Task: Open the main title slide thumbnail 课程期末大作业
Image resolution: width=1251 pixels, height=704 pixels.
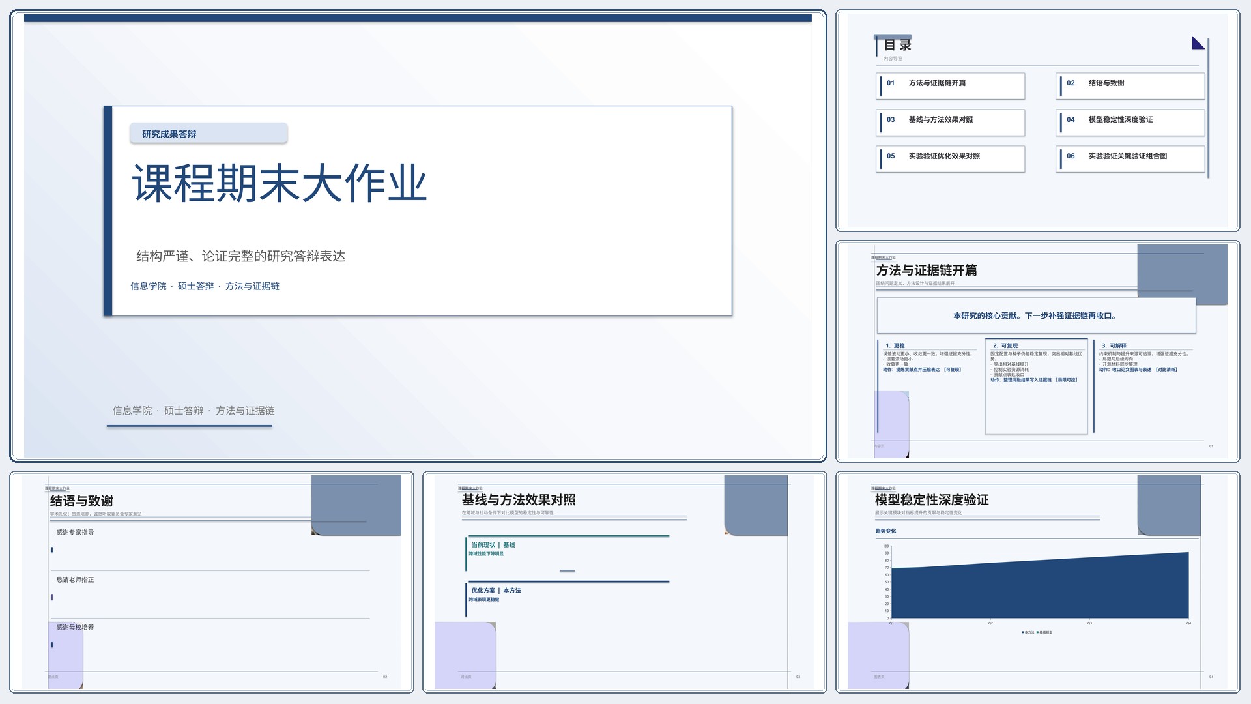Action: pos(418,236)
